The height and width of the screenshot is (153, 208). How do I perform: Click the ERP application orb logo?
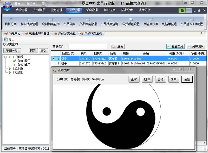(x=7, y=6)
